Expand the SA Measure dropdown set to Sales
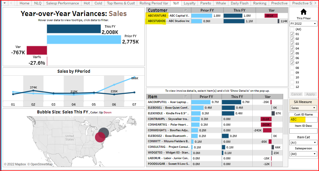 click(303, 108)
